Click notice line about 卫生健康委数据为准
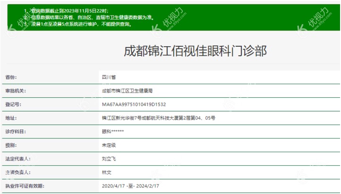This screenshot has width=341, height=194. click(x=93, y=17)
